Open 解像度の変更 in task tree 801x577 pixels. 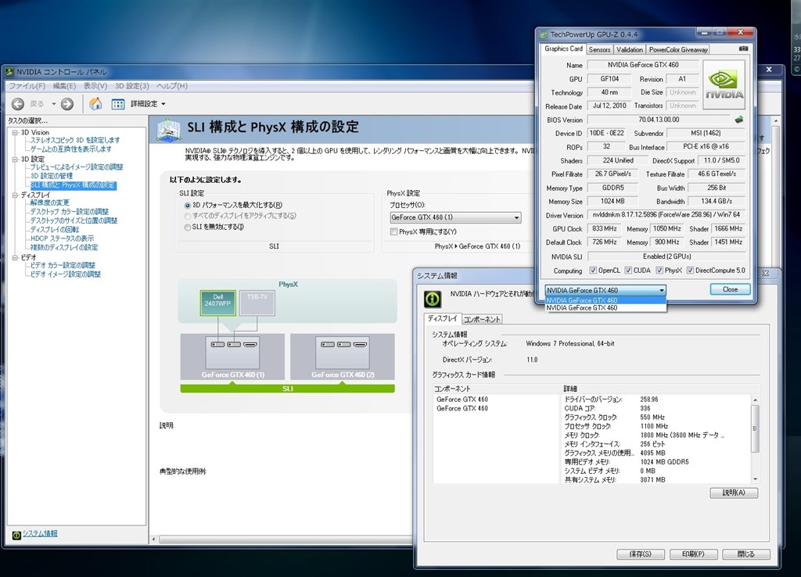49,202
